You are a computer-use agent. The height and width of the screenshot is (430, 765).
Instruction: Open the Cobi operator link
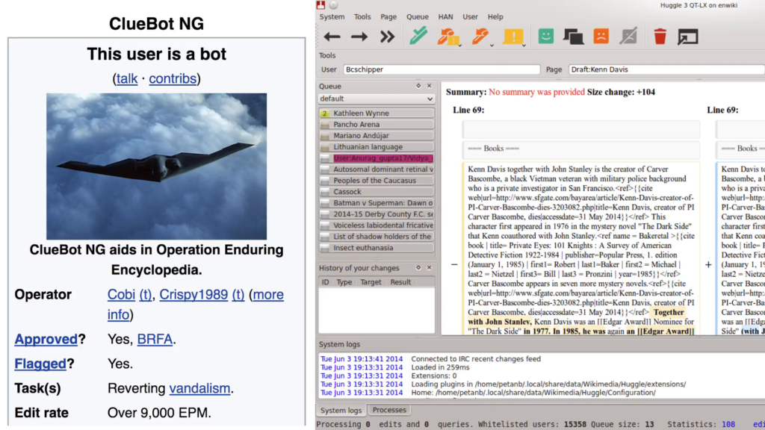121,294
